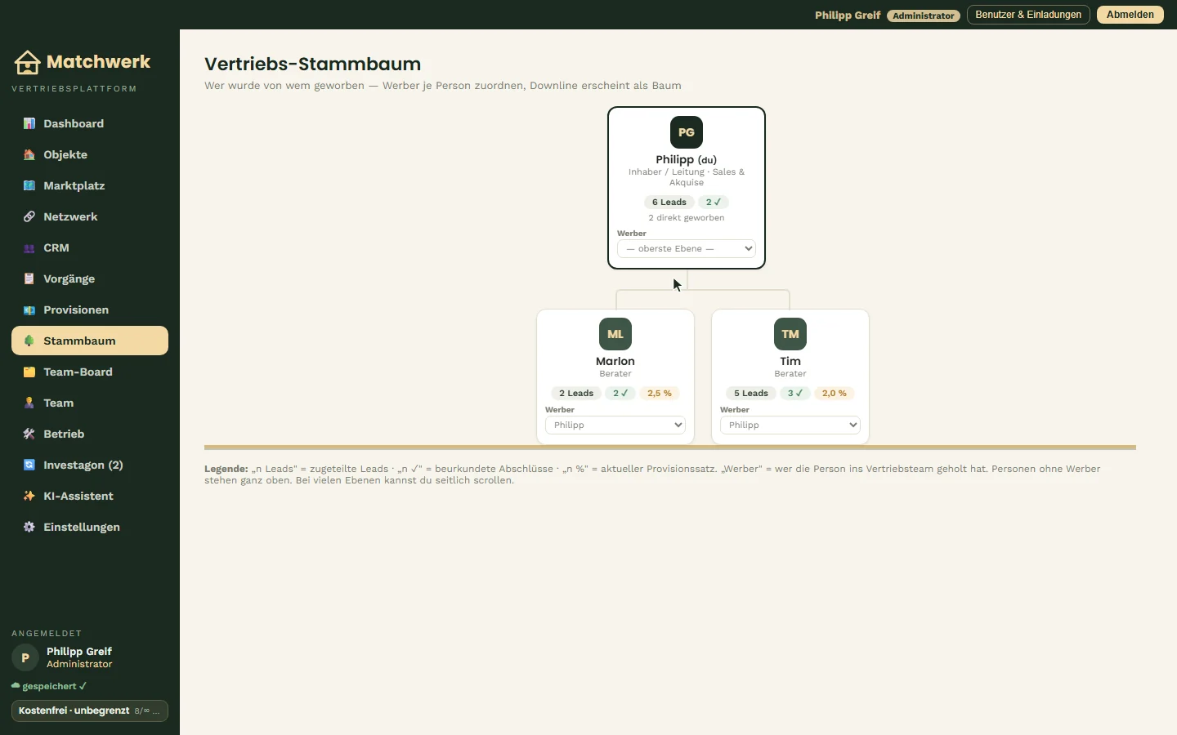Open Philipp's Werber dropdown showing oberste Ebene
This screenshot has height=735, width=1177.
(687, 248)
